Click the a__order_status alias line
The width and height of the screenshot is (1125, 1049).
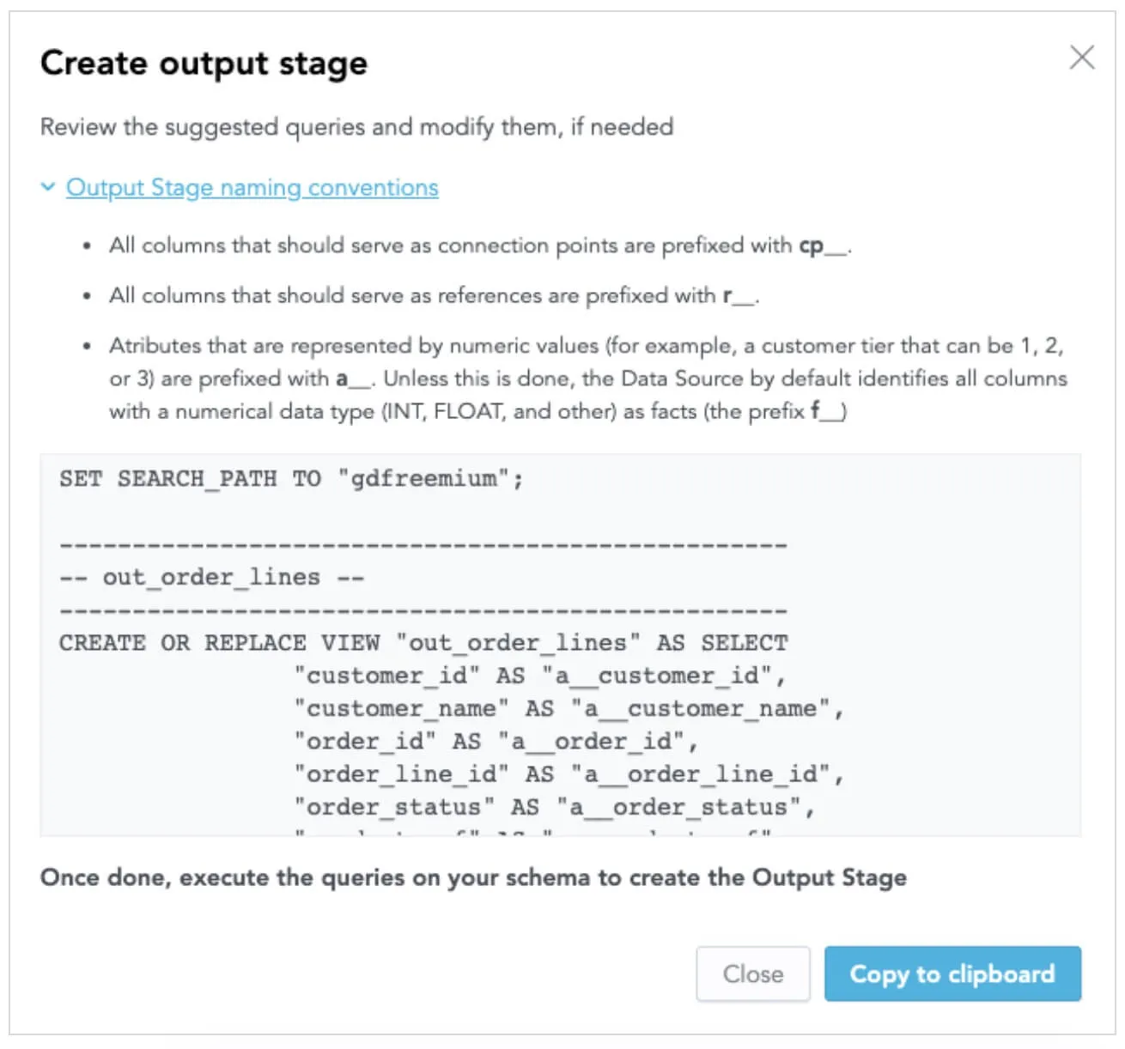click(552, 807)
